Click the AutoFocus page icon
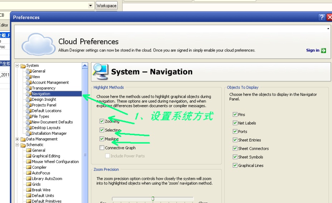The image size is (332, 203). click(29, 173)
